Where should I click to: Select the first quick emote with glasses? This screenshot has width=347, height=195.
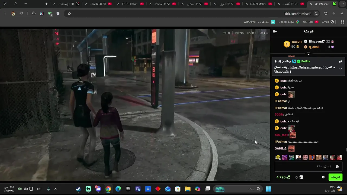click(278, 157)
